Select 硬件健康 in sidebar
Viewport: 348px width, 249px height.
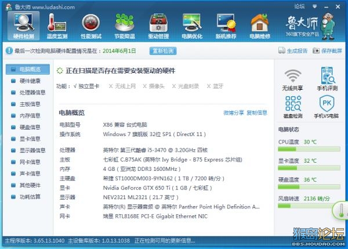28,81
